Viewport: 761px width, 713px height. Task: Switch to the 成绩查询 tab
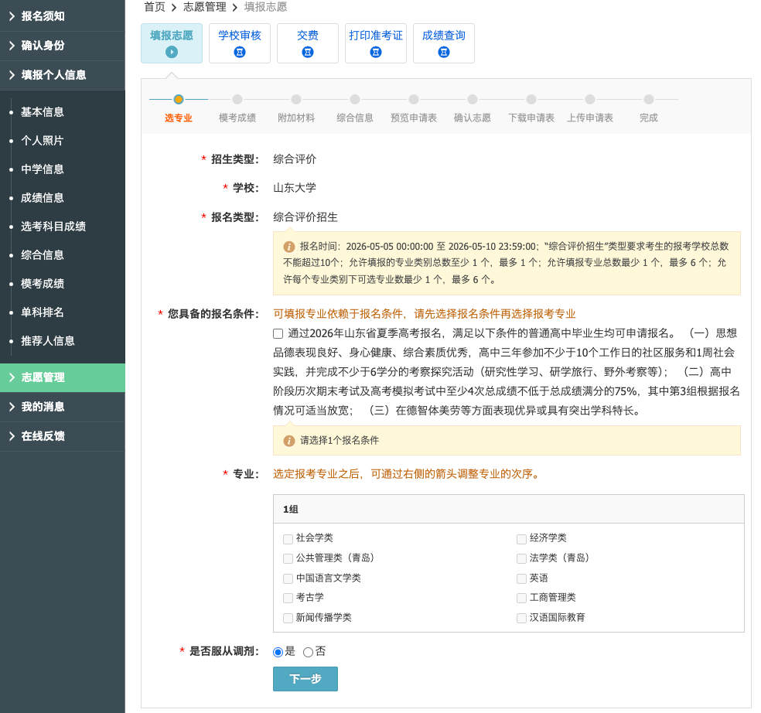click(444, 43)
